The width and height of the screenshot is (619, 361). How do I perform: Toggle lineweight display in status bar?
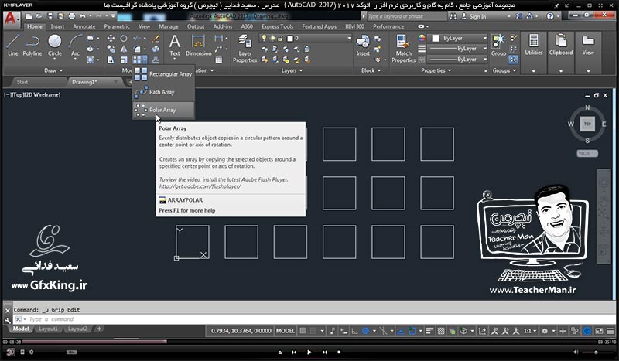tap(430, 331)
